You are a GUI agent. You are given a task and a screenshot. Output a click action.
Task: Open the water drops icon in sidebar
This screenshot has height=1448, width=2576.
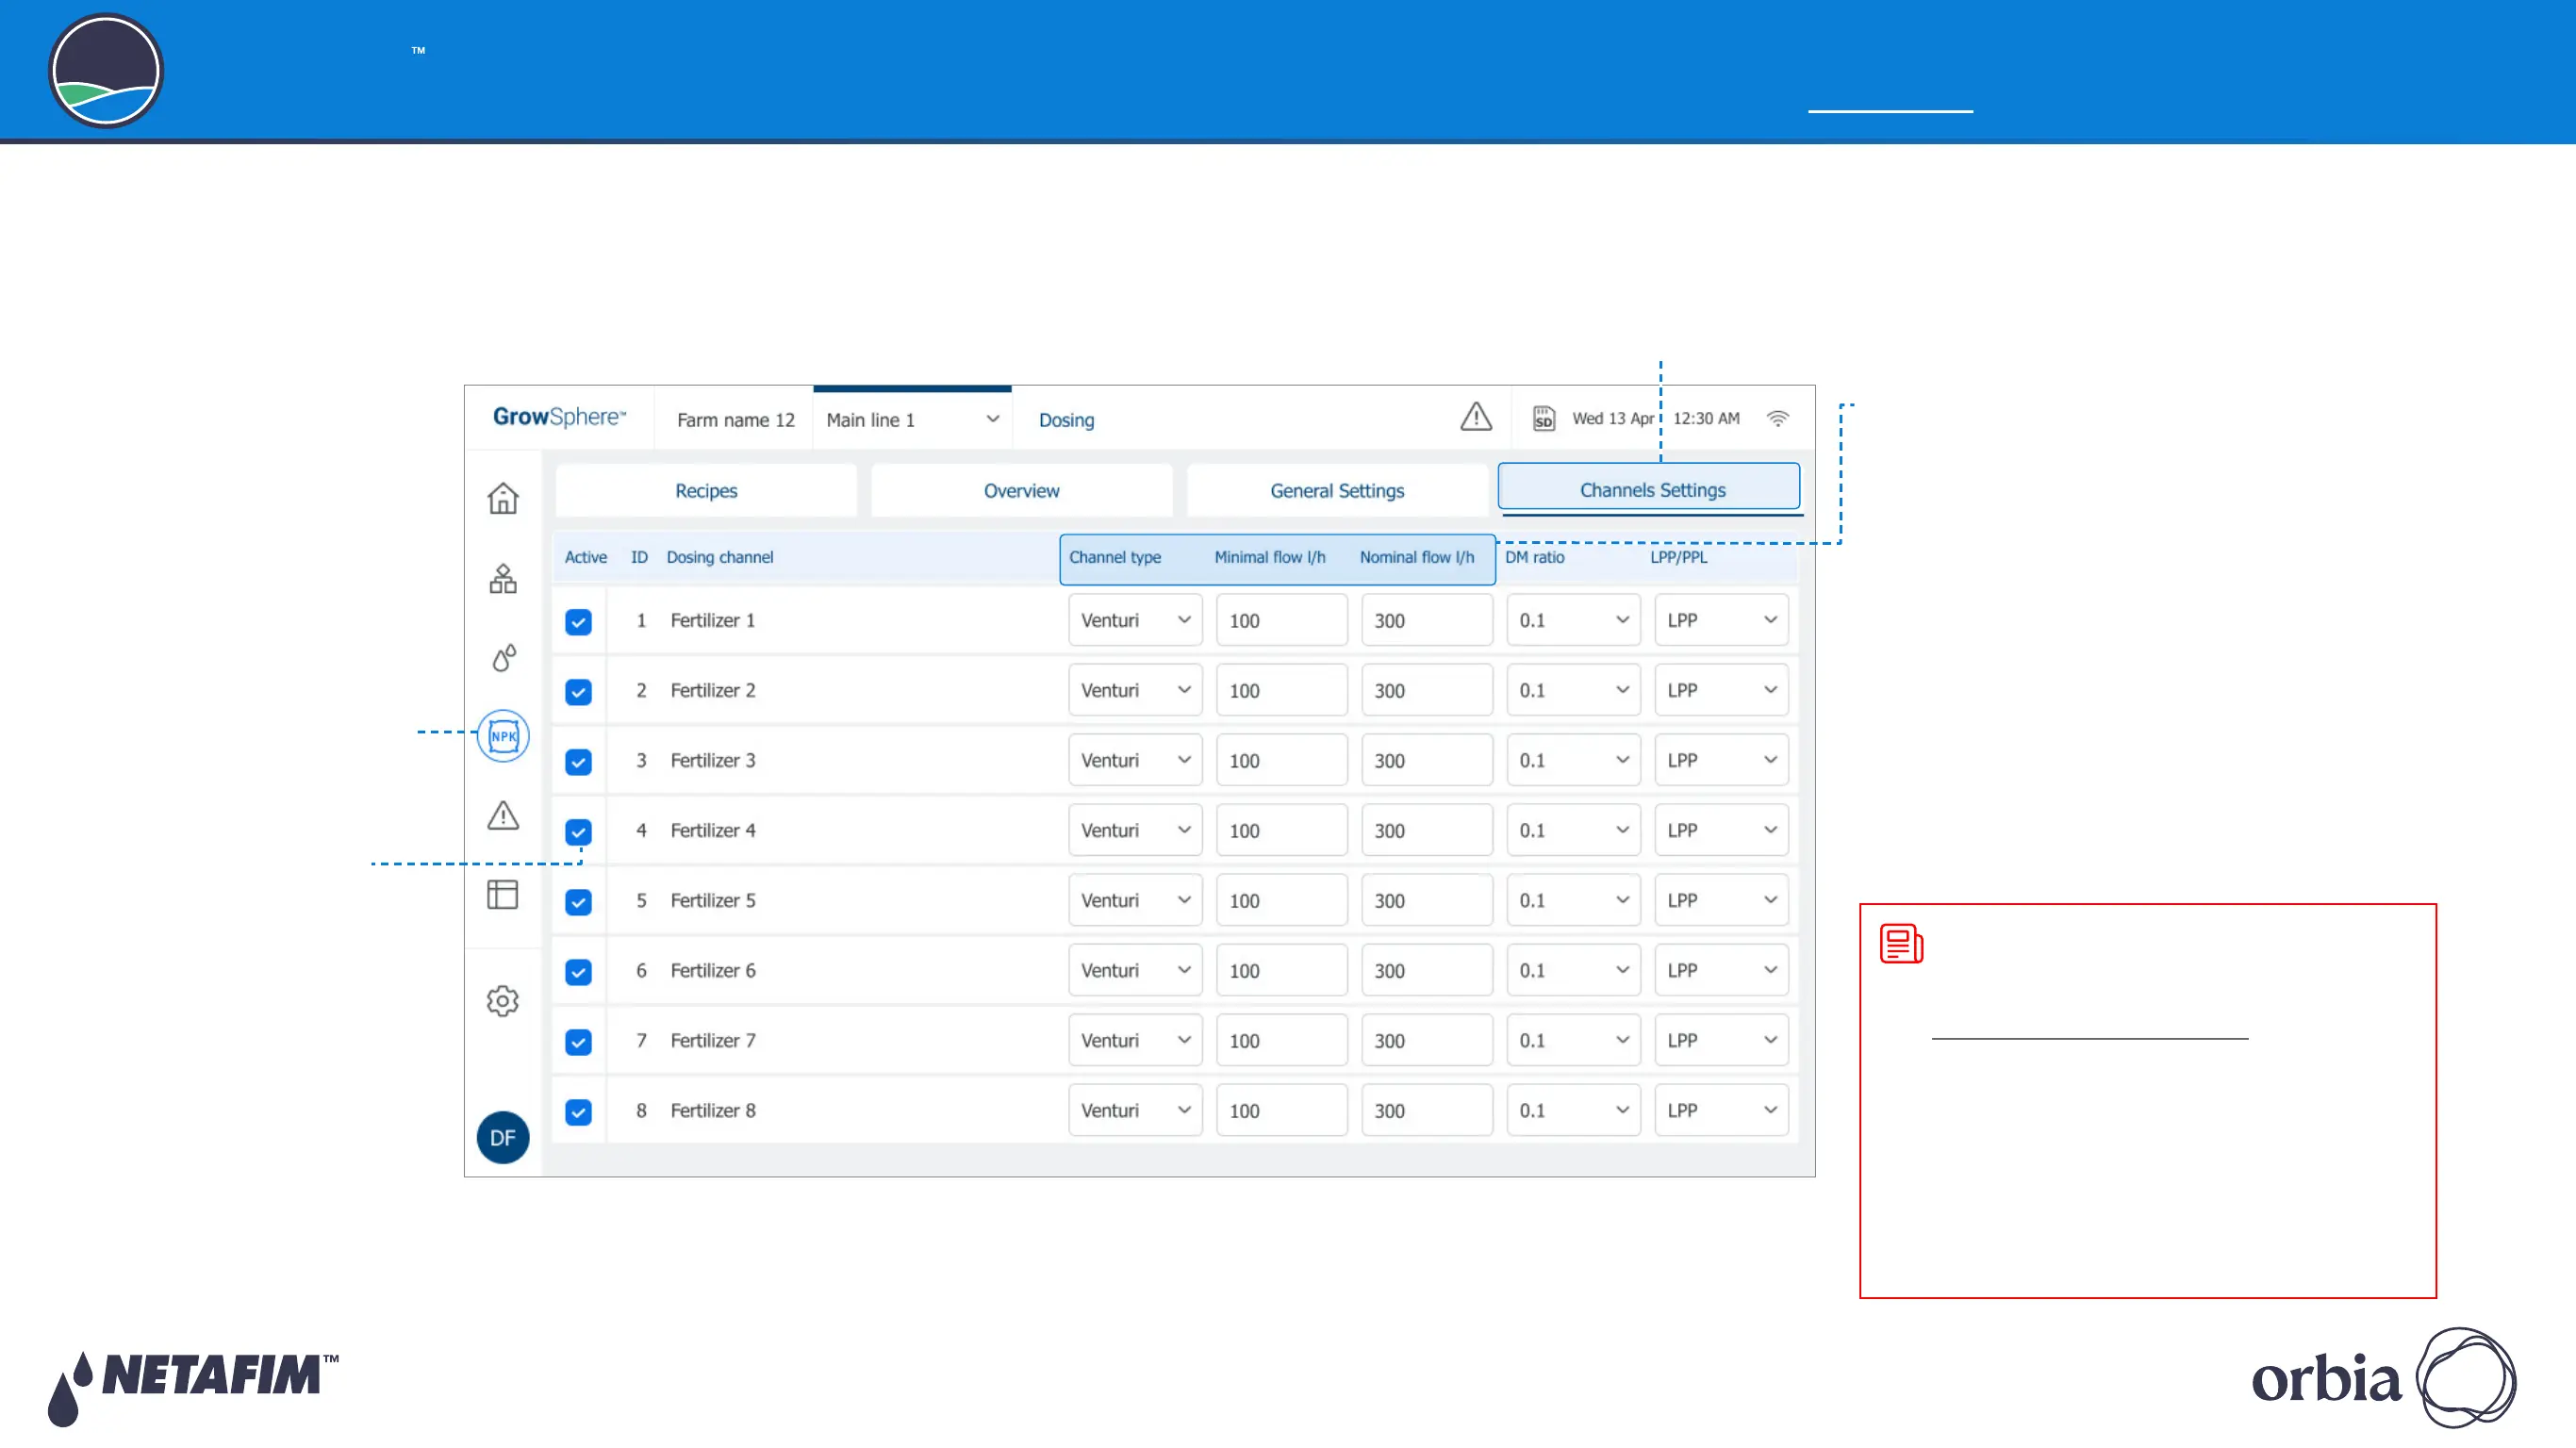(504, 657)
